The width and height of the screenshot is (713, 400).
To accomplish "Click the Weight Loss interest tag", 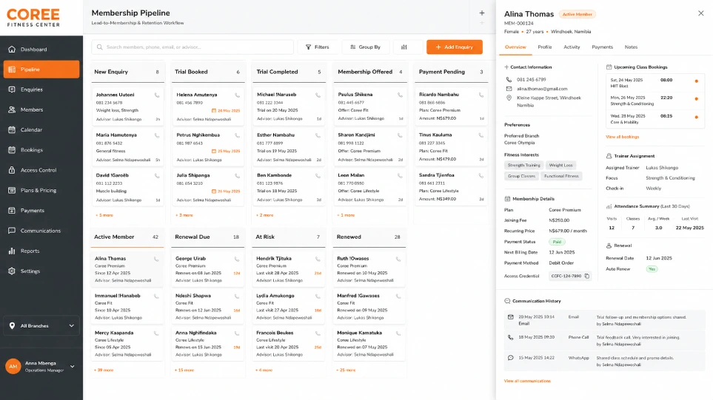I will tap(560, 166).
